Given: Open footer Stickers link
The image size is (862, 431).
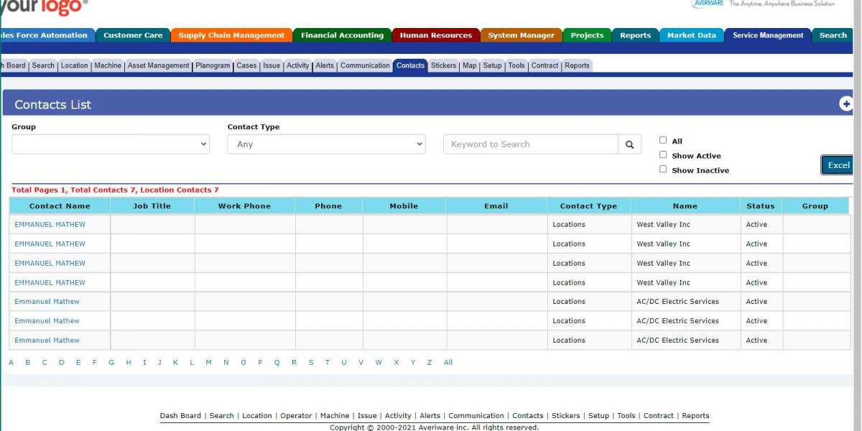Looking at the screenshot, I should pos(566,416).
